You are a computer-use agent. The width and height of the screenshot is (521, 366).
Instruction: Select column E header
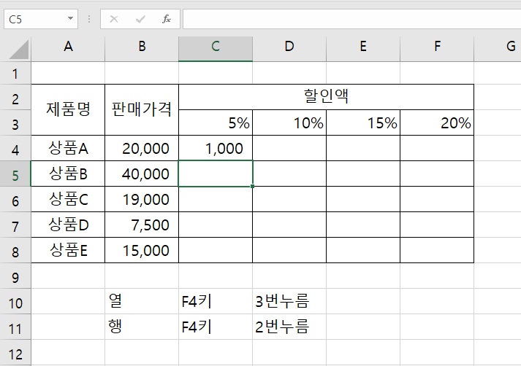click(x=363, y=49)
